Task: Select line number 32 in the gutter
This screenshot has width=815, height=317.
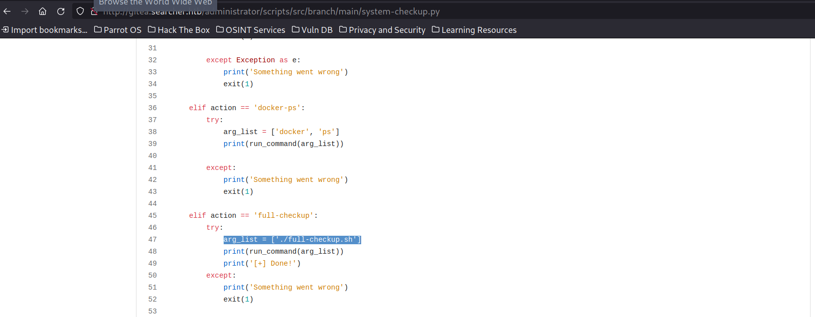Action: pos(152,60)
